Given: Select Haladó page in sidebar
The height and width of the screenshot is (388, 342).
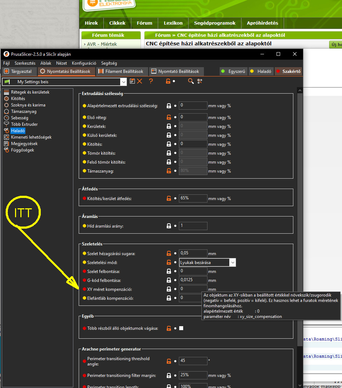Looking at the screenshot, I should pos(18,131).
